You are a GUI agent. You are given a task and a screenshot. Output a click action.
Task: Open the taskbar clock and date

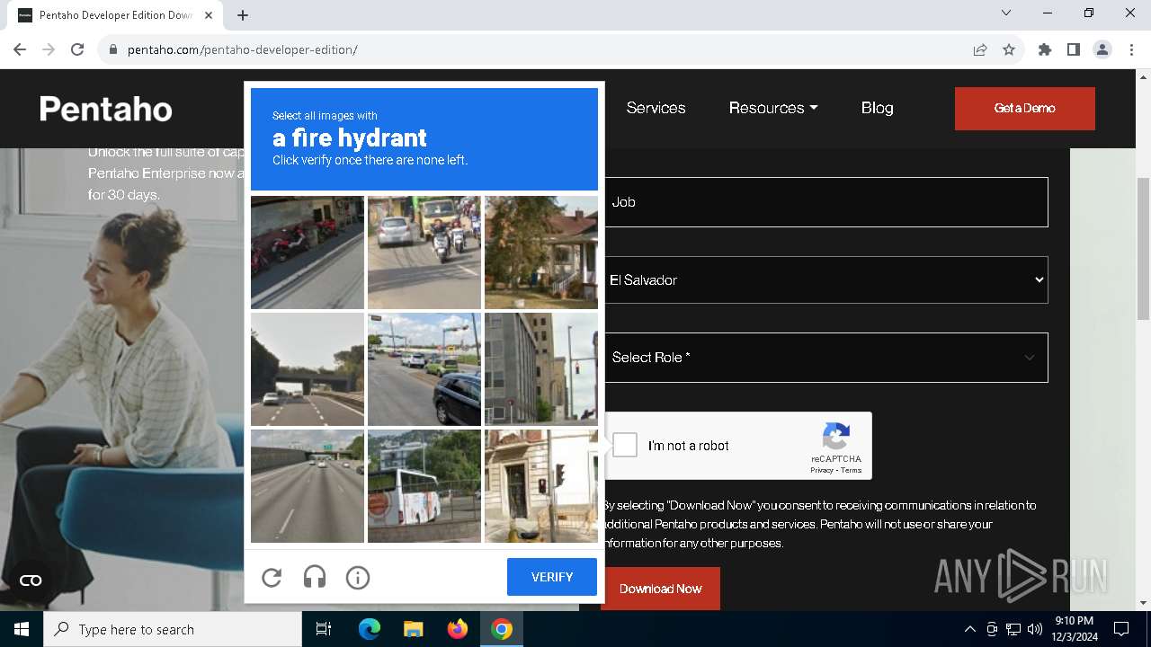pos(1074,629)
